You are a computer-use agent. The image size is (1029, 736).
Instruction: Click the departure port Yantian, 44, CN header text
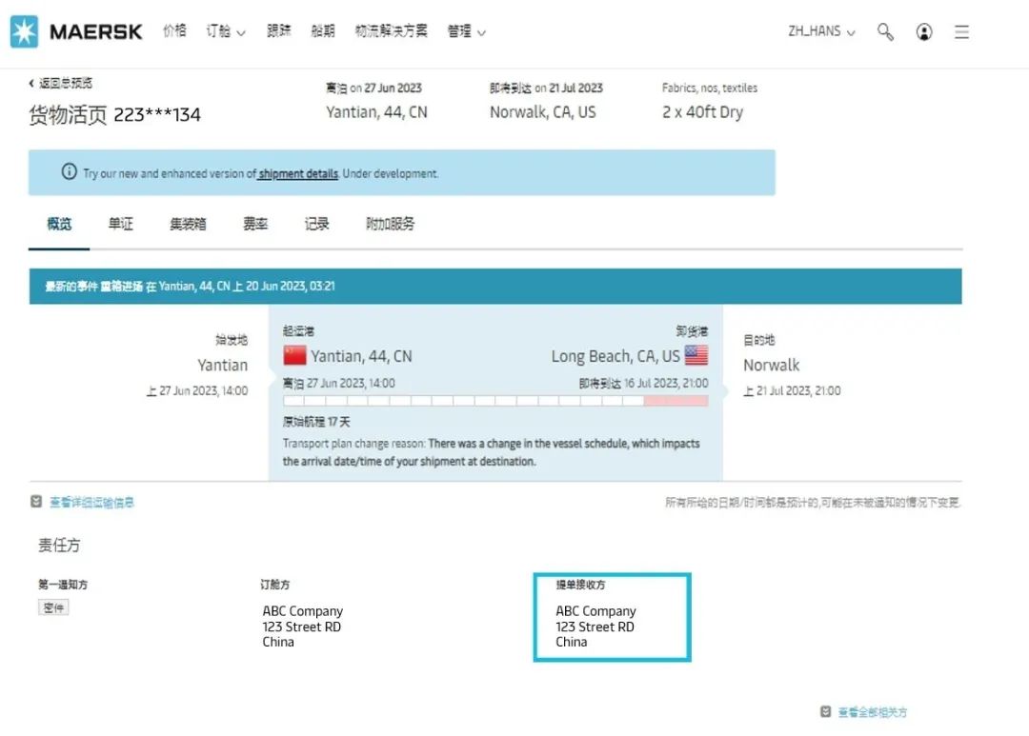tap(376, 112)
